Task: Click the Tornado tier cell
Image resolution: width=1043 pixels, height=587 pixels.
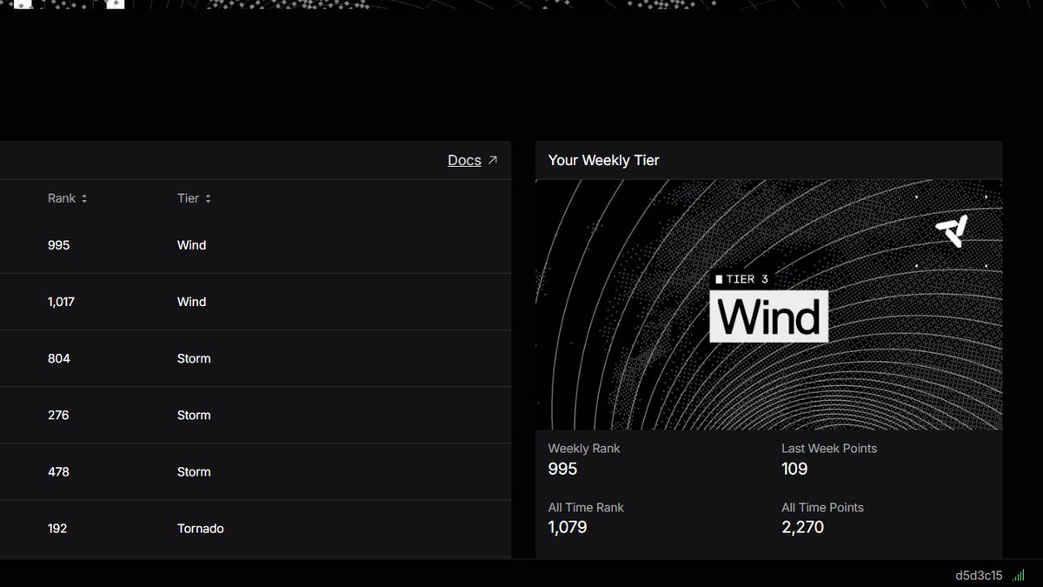Action: coord(201,528)
